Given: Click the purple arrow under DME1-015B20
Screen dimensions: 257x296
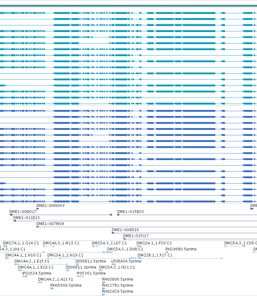Looking at the screenshot, I should [118, 215].
